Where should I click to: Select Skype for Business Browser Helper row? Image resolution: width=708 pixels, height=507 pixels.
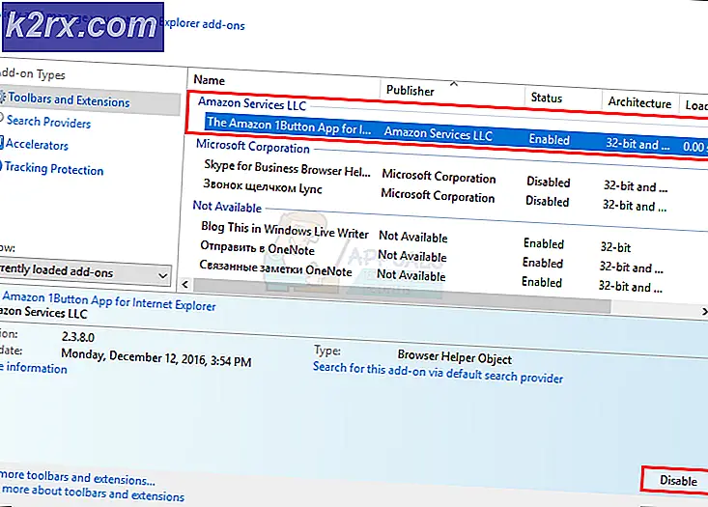[287, 168]
